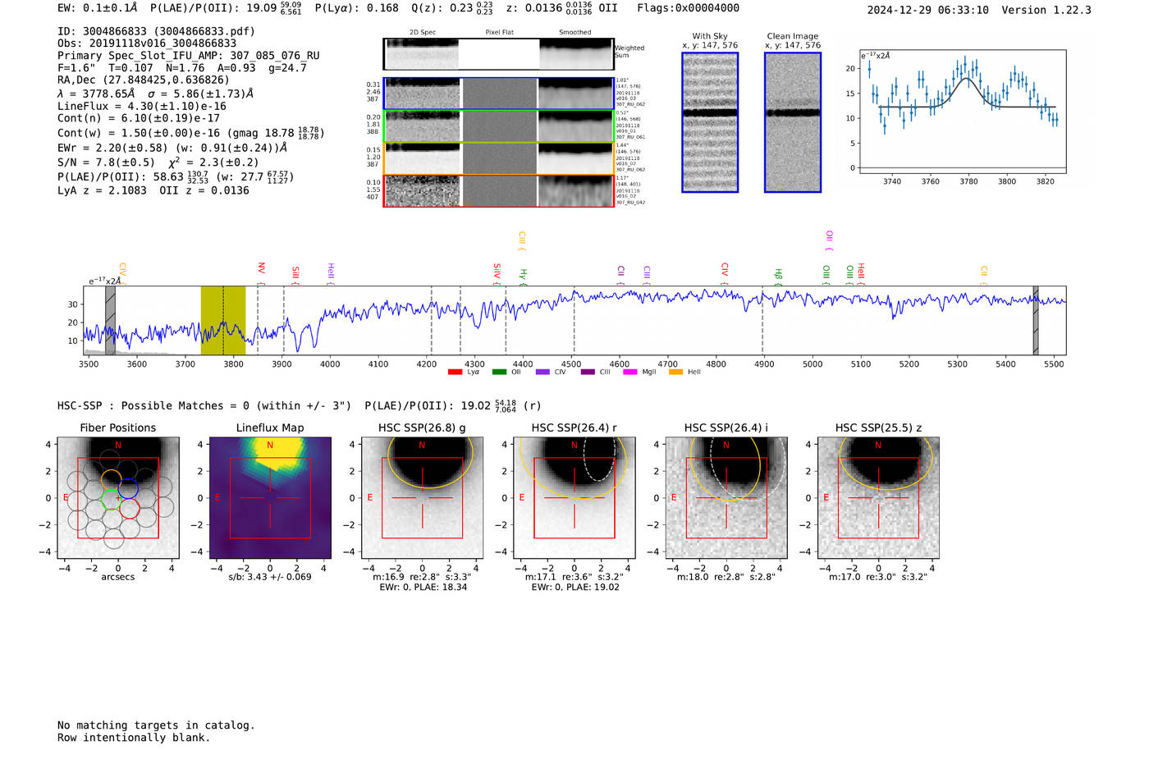
Task: Click the Obs: 20191118v016_3004866833 line
Action: (x=147, y=43)
